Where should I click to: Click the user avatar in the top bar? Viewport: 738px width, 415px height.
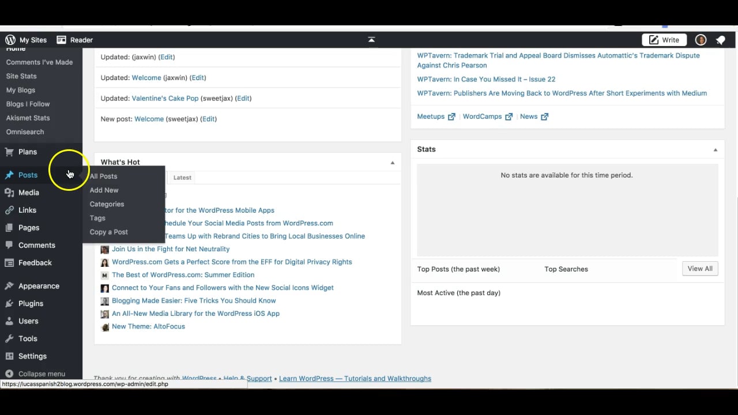click(x=701, y=40)
